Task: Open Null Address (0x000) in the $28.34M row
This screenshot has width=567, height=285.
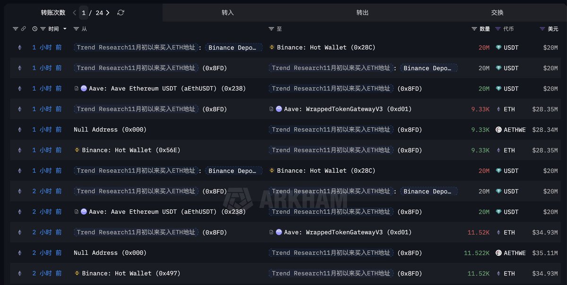Action: coord(110,129)
